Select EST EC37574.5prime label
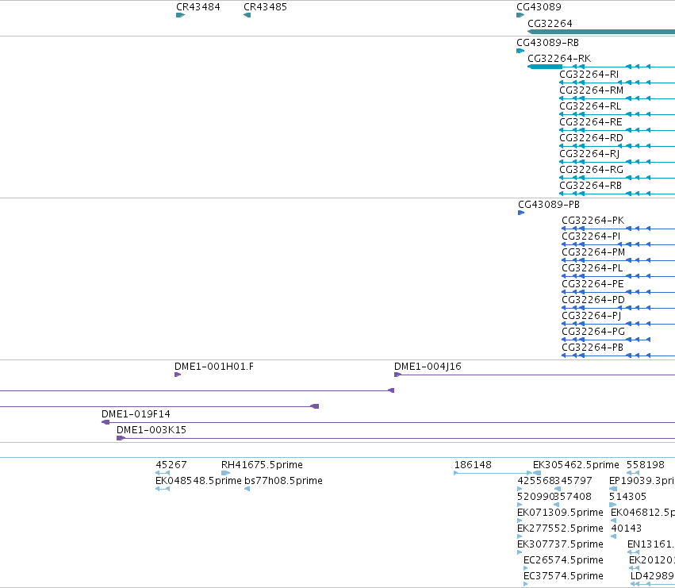Viewport: 675px width, 588px height. [563, 577]
